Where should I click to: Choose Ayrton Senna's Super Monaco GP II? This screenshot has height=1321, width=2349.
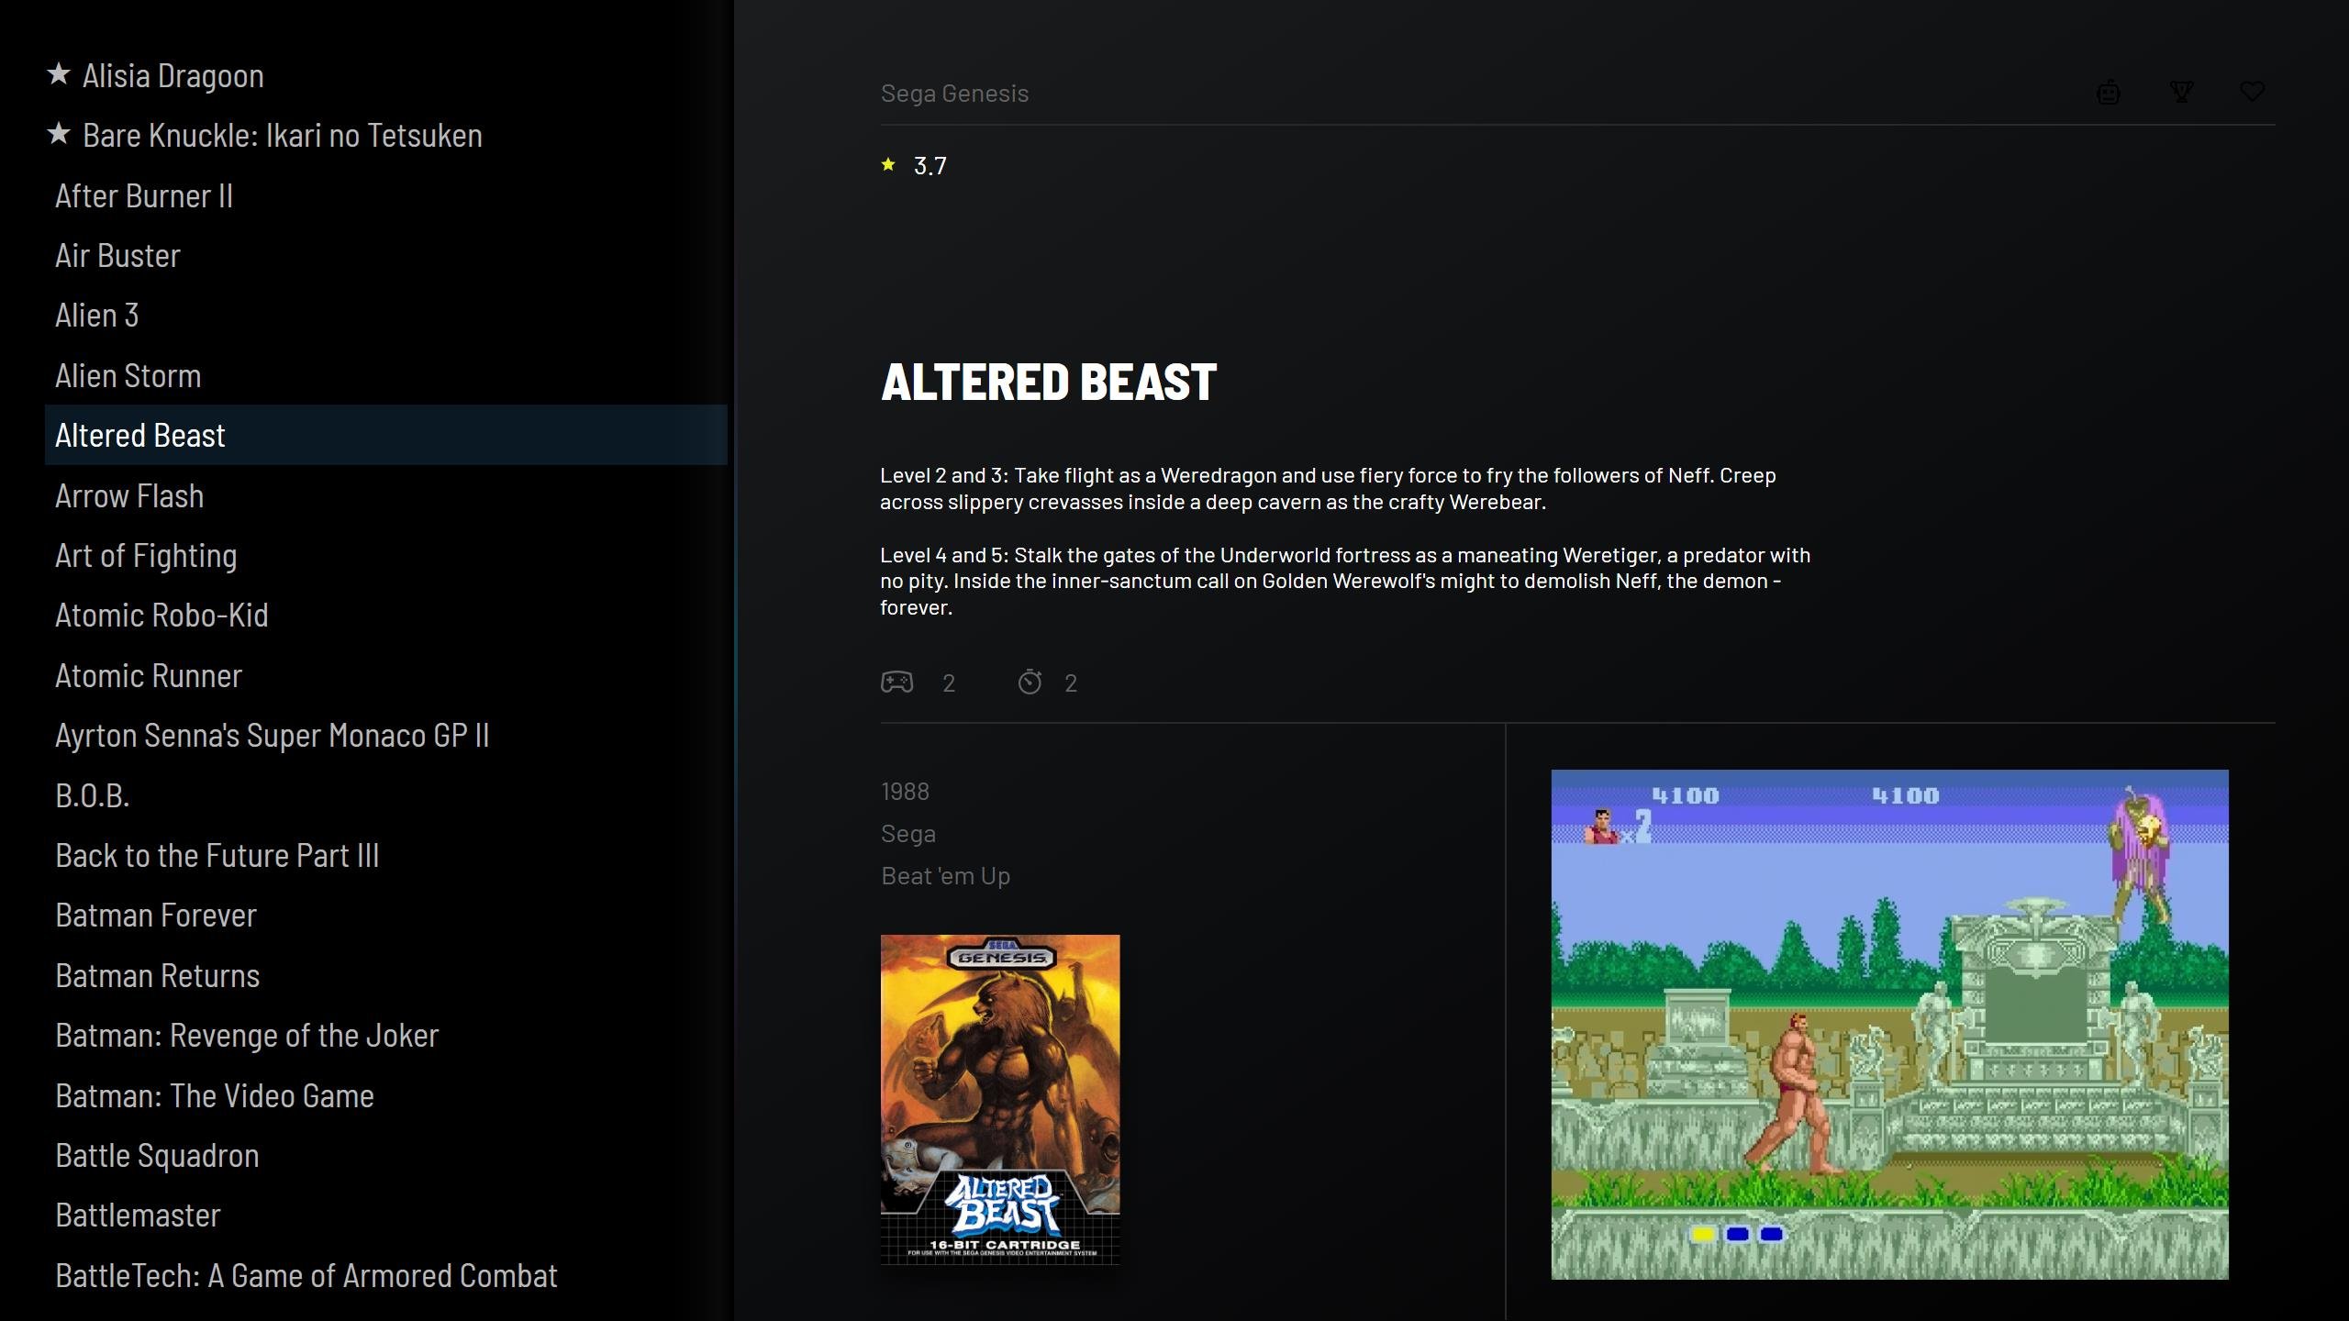point(273,735)
